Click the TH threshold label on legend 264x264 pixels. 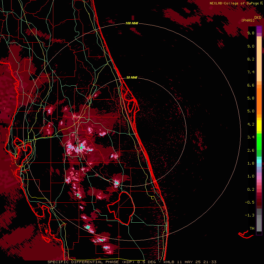point(252,229)
